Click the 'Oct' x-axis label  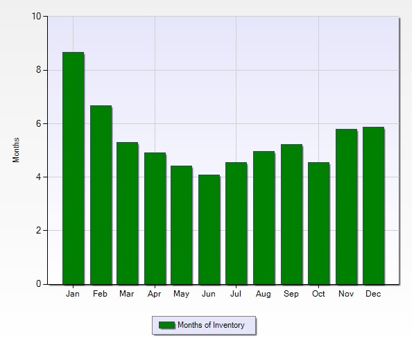[x=318, y=294]
